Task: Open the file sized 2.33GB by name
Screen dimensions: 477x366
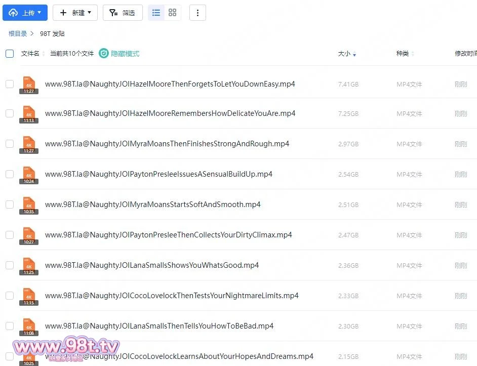Action: click(172, 296)
